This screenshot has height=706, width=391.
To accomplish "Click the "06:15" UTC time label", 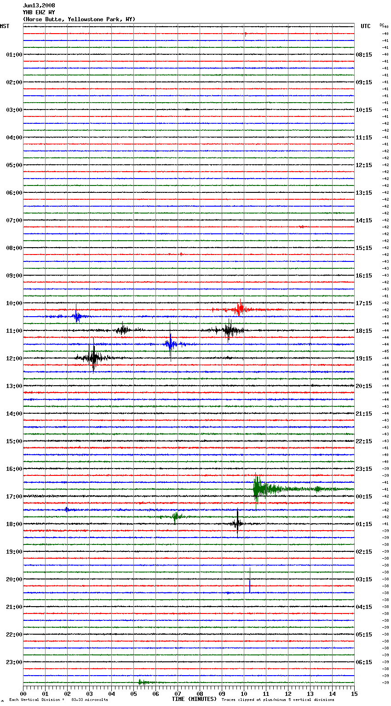I will point(364,662).
